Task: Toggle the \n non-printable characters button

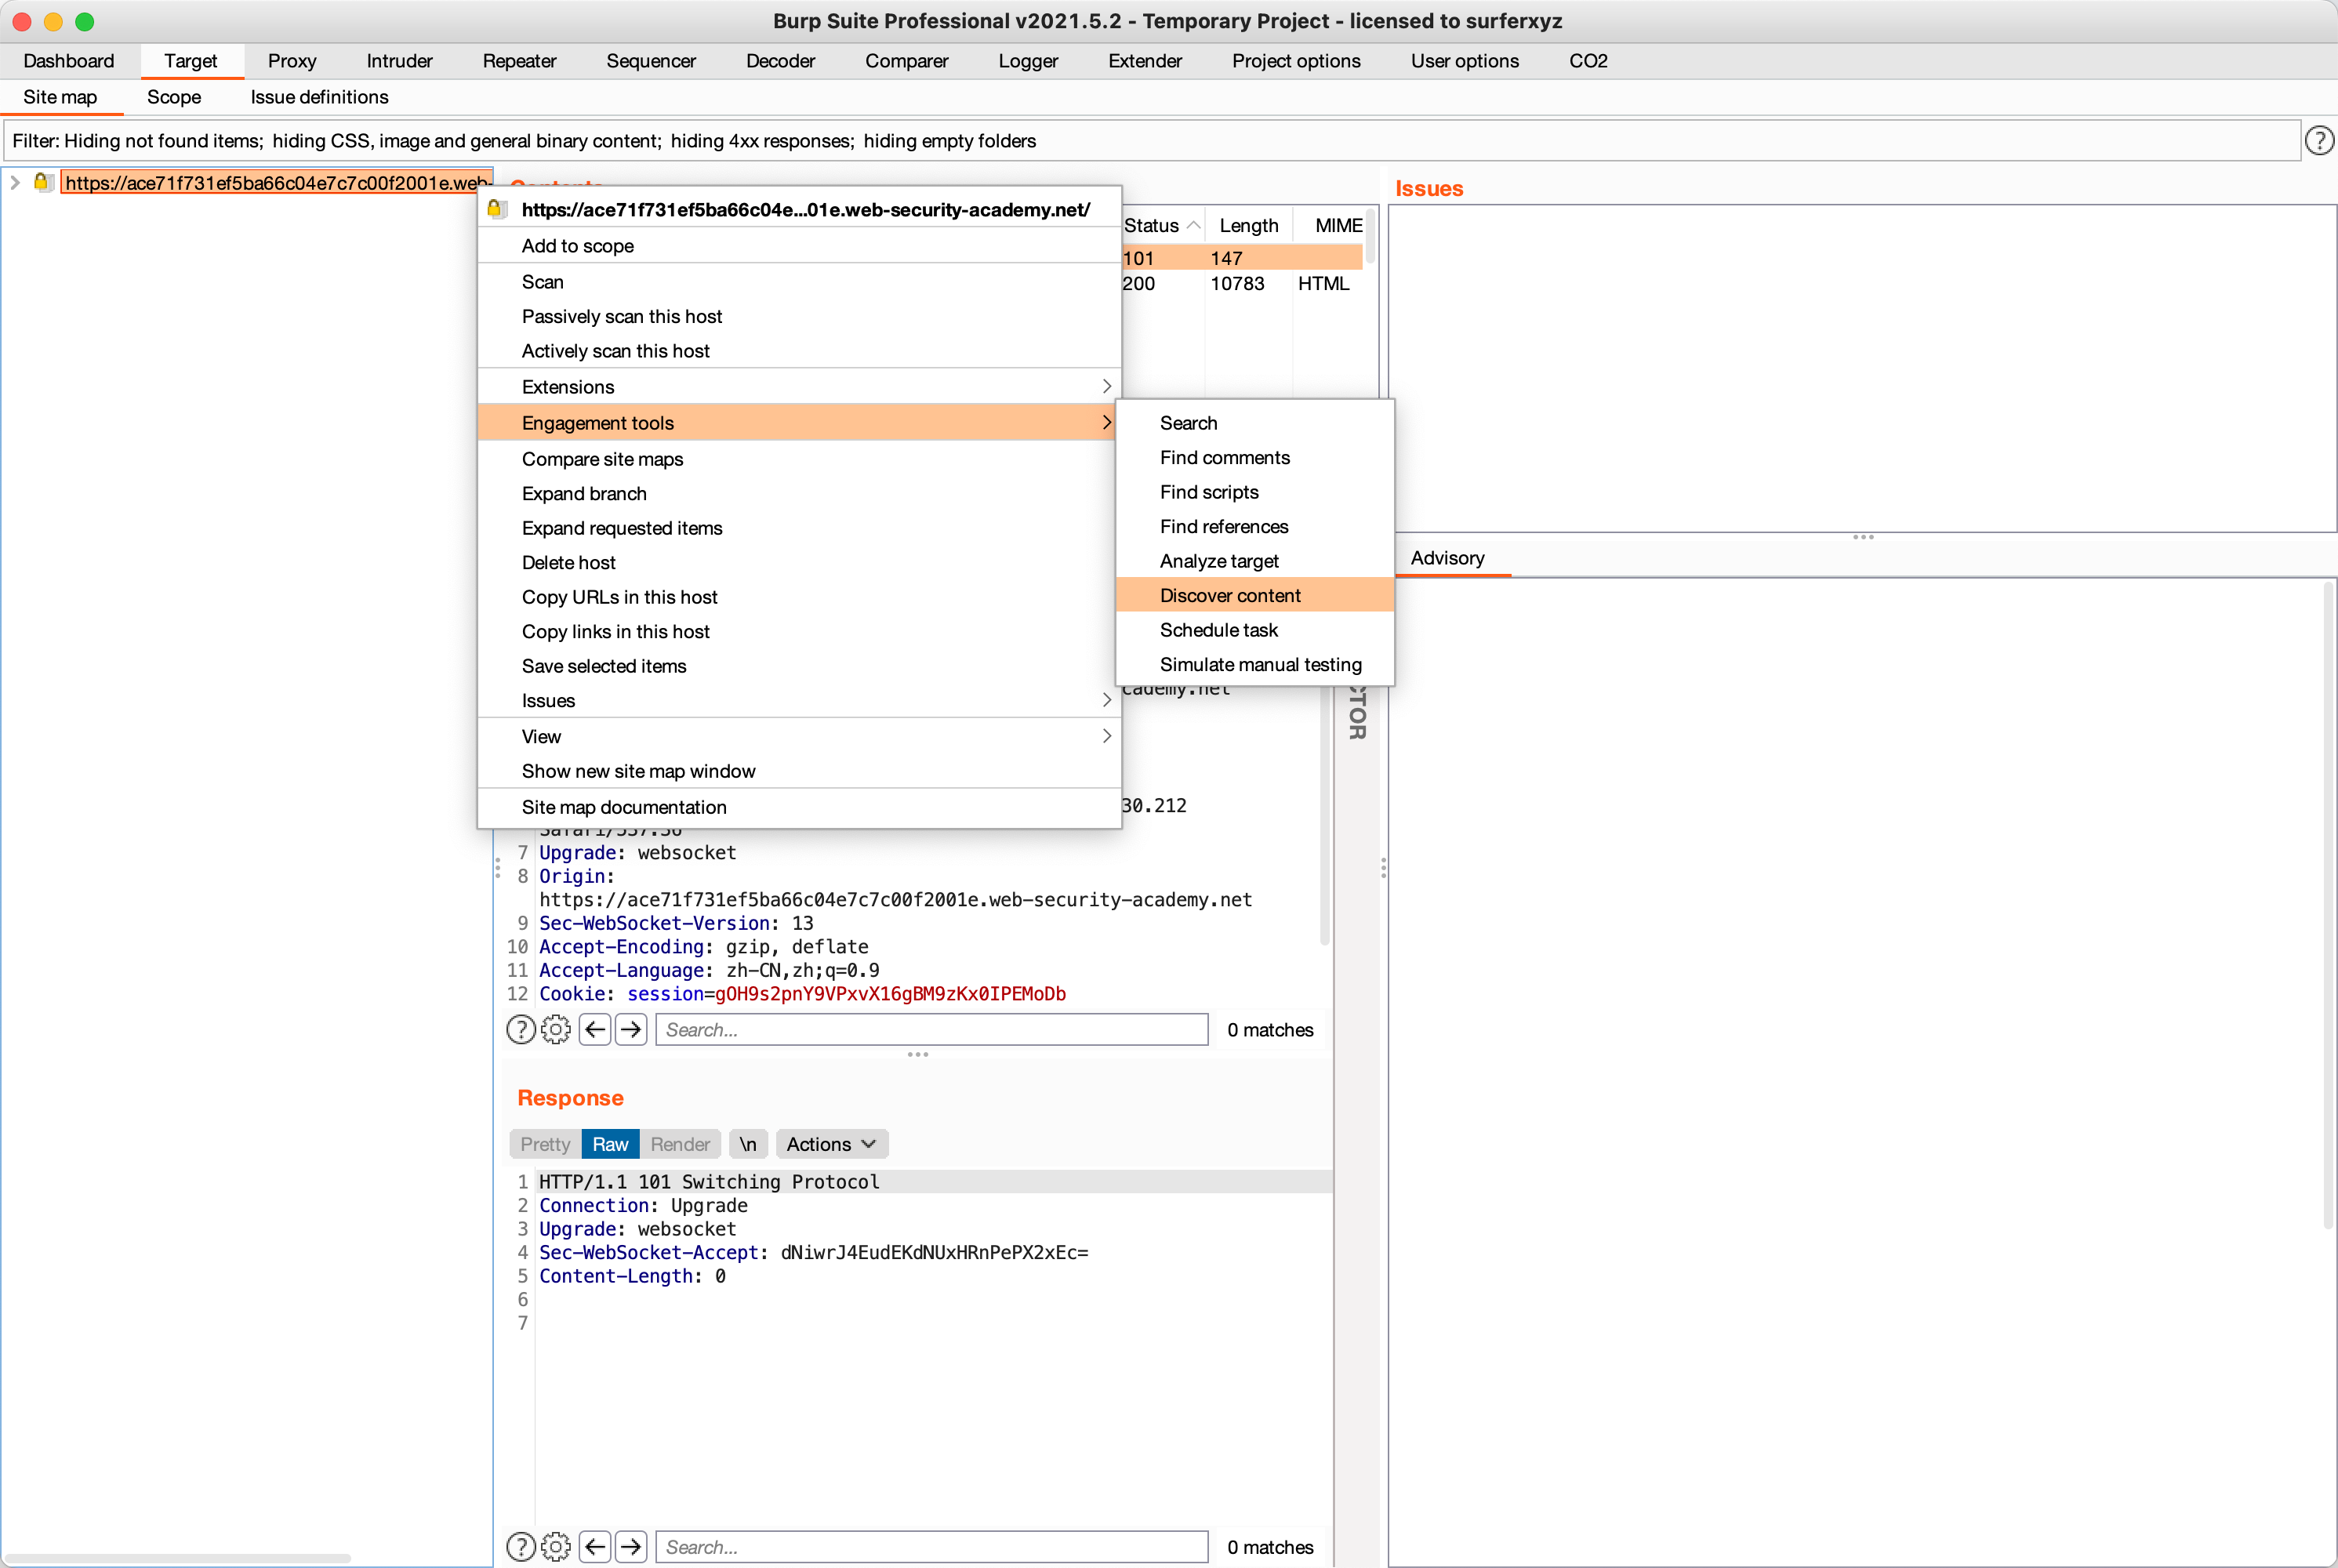Action: pos(748,1144)
